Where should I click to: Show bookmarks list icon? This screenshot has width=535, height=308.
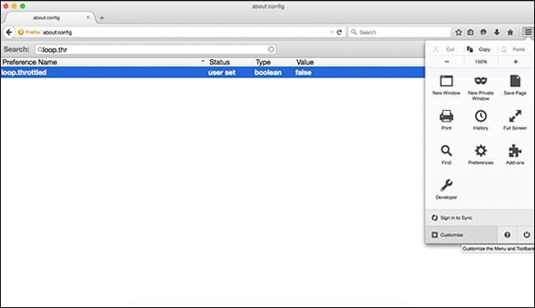(x=471, y=32)
